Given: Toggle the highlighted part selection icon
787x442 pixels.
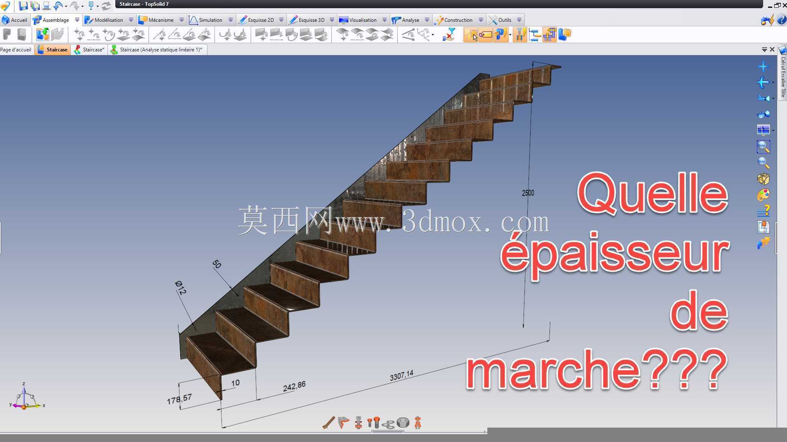Looking at the screenshot, I should pos(470,35).
